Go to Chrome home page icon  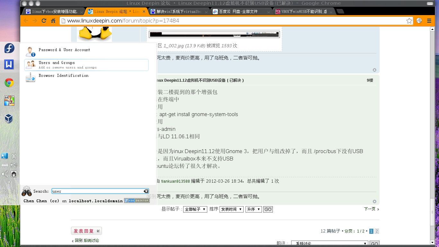click(53, 21)
